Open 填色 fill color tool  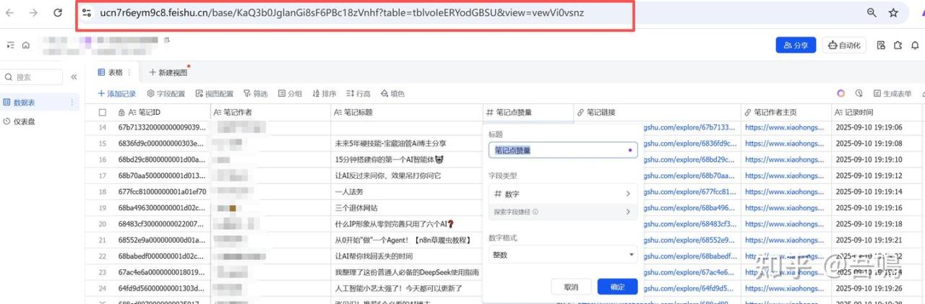(x=392, y=94)
